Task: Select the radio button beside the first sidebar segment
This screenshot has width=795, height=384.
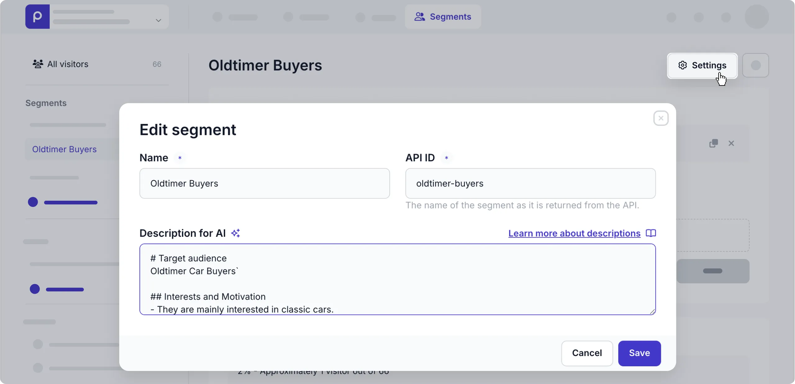Action: tap(33, 202)
